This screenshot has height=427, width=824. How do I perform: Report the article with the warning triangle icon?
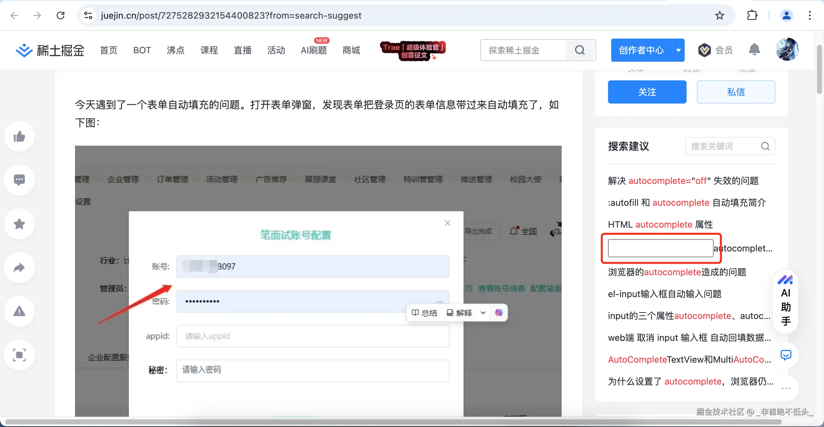tap(19, 311)
